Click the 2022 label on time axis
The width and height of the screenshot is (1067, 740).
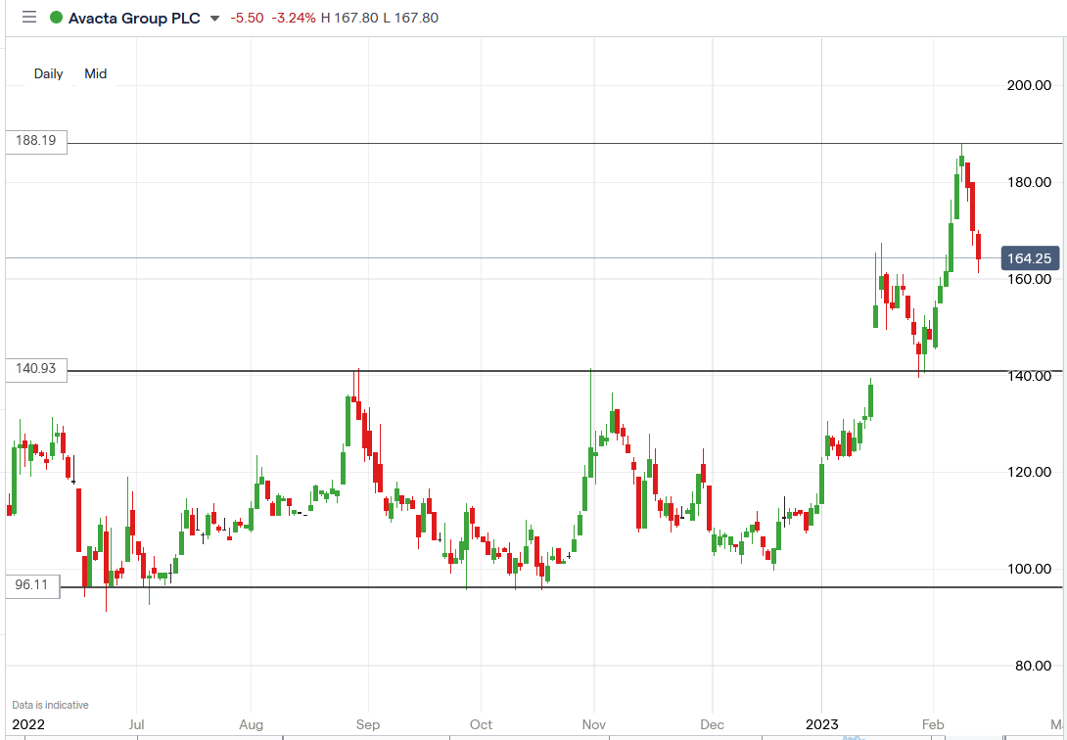point(28,724)
